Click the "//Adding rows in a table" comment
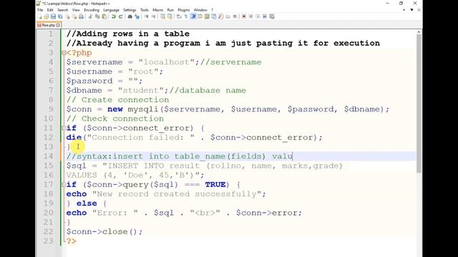Image resolution: width=458 pixels, height=257 pixels. [x=128, y=34]
